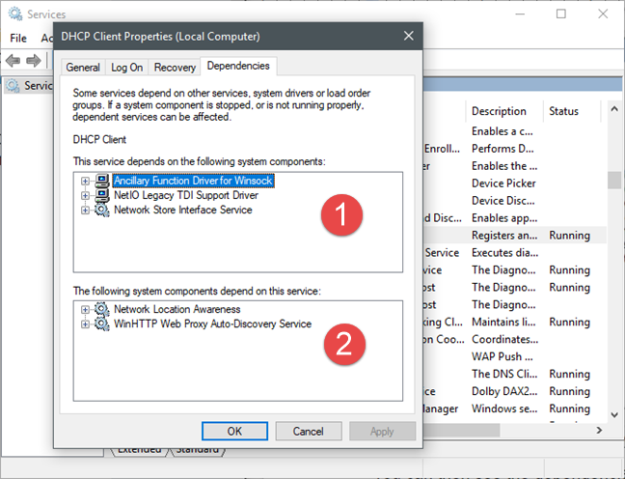
Task: Close the DHCP Client Properties dialog
Action: click(409, 36)
